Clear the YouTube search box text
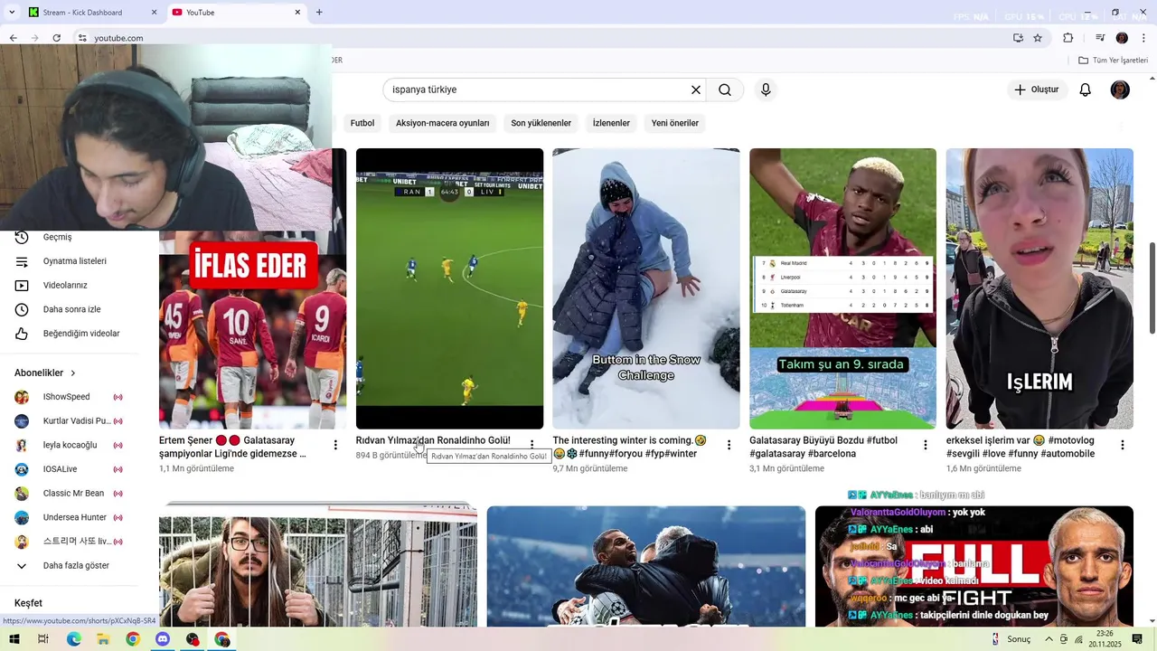Screen dimensions: 1157x651 [696, 90]
